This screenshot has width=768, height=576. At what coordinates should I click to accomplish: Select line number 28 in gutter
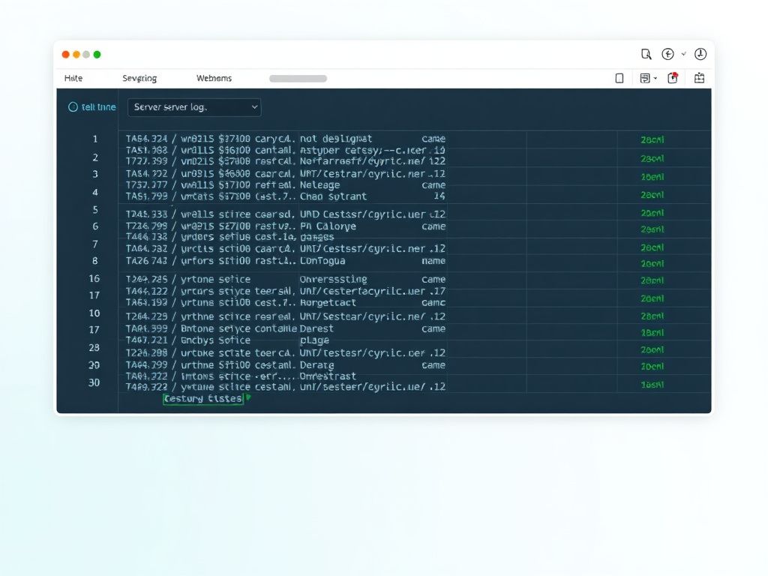(x=94, y=348)
